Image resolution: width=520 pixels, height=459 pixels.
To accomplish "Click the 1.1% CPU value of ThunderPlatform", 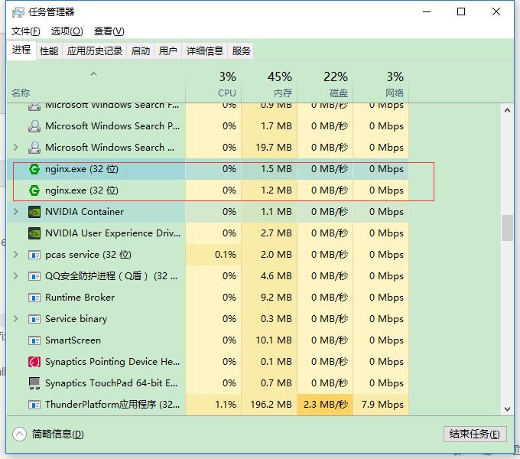I will coord(226,405).
